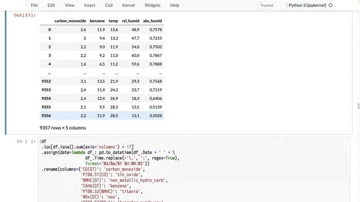Image resolution: width=360 pixels, height=202 pixels.
Task: Select row index 9355 in the table
Action: tap(46, 107)
